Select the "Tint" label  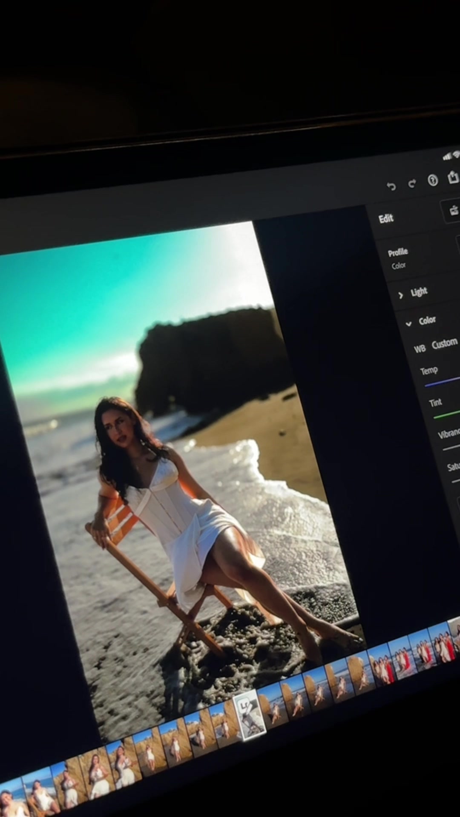pyautogui.click(x=435, y=403)
